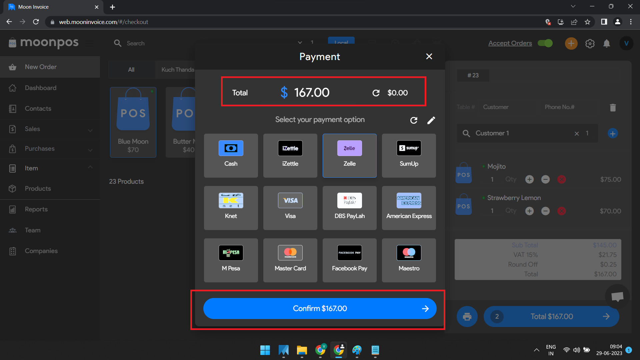Image resolution: width=640 pixels, height=360 pixels.
Task: Refresh payment options
Action: 414,120
